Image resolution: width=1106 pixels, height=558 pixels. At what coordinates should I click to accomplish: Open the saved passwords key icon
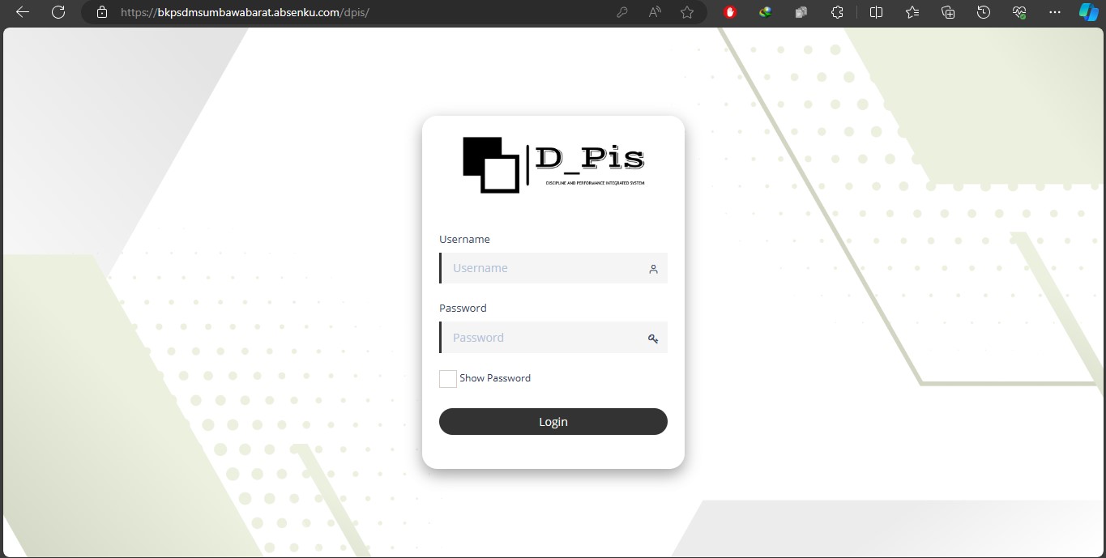pyautogui.click(x=622, y=12)
